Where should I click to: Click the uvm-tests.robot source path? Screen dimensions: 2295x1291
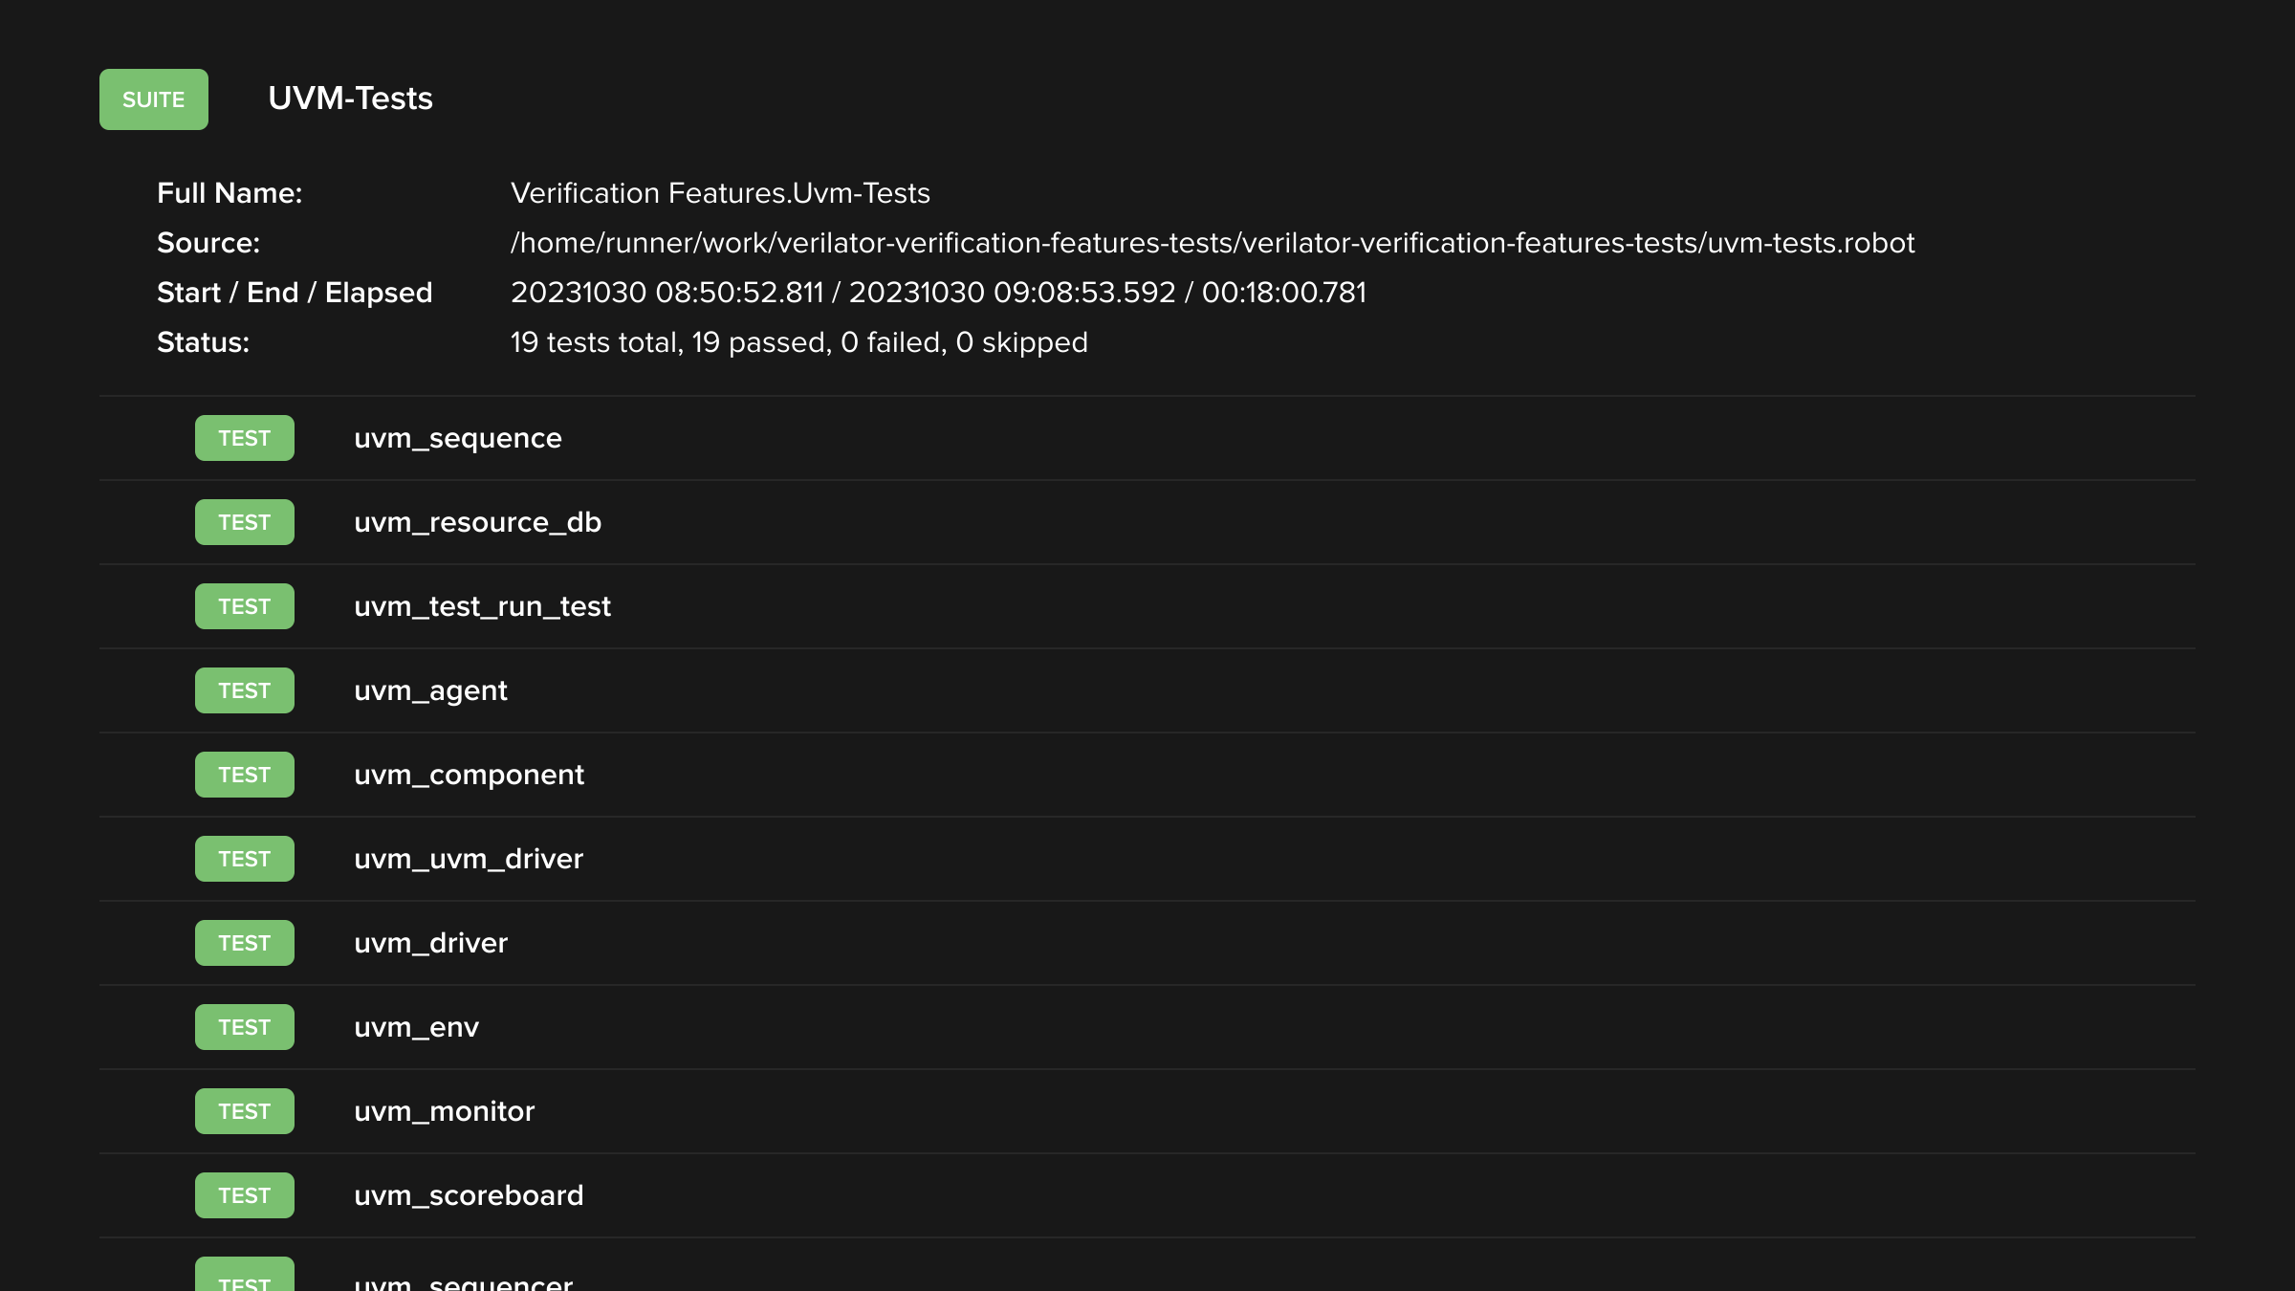[x=1212, y=243]
